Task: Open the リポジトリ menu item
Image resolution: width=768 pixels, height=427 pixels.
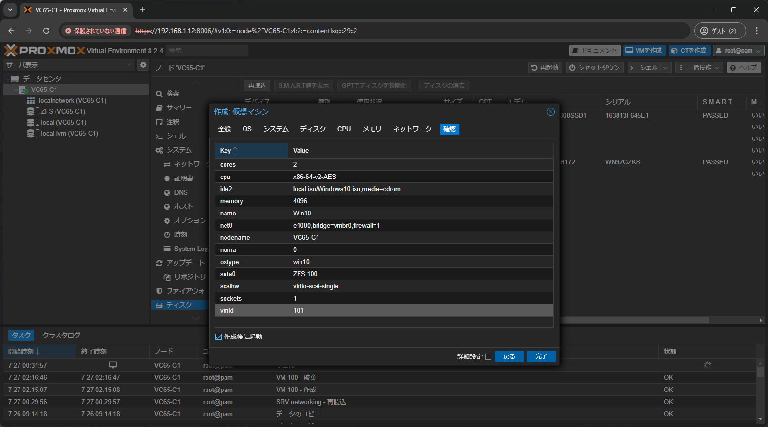Action: pyautogui.click(x=190, y=277)
